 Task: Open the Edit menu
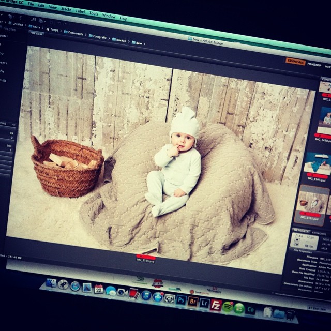pyautogui.click(x=41, y=6)
